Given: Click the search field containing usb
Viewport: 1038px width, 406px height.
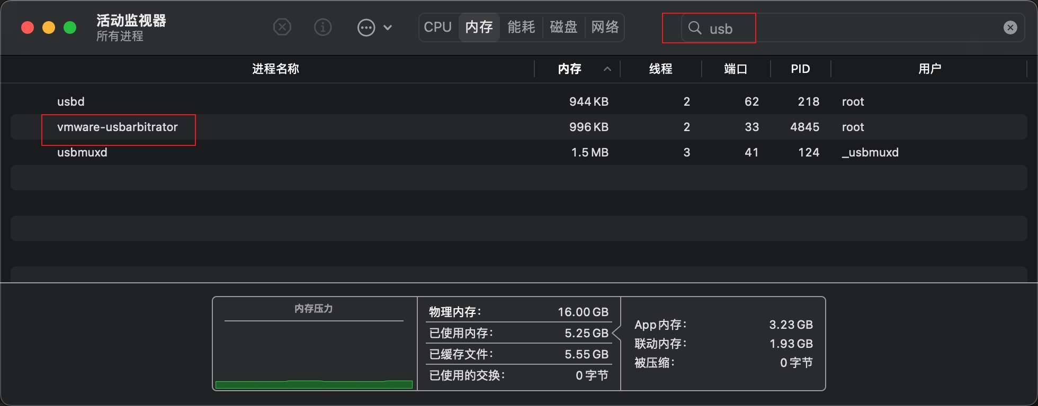Looking at the screenshot, I should [x=847, y=28].
